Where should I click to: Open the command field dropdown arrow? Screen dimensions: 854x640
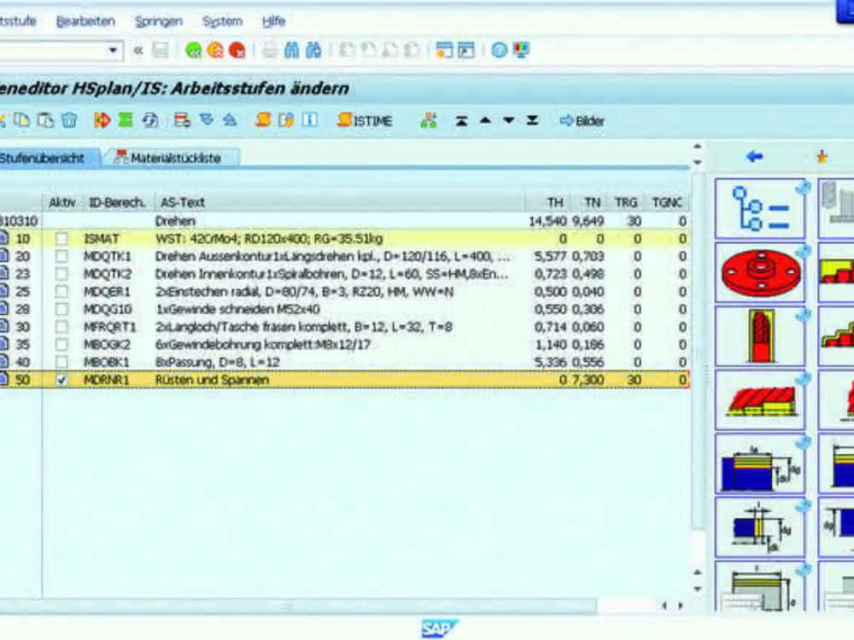(x=113, y=50)
